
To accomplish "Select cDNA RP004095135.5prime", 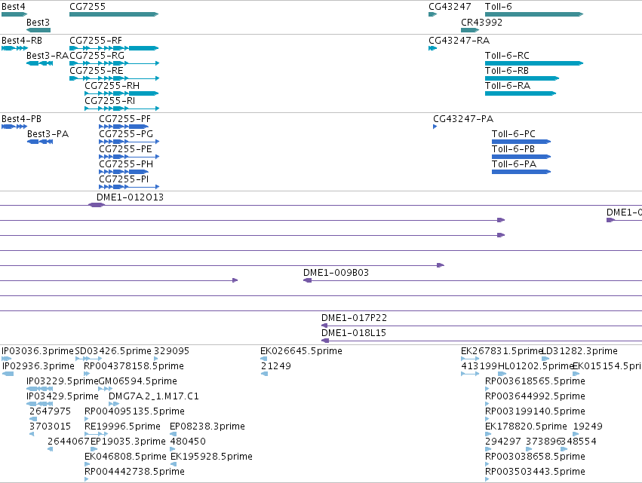I will click(87, 419).
